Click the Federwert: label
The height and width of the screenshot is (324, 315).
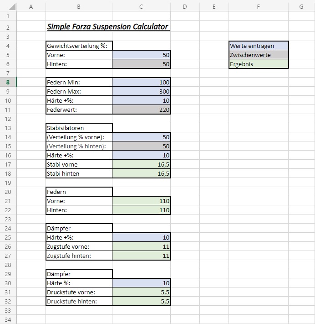pyautogui.click(x=62, y=110)
